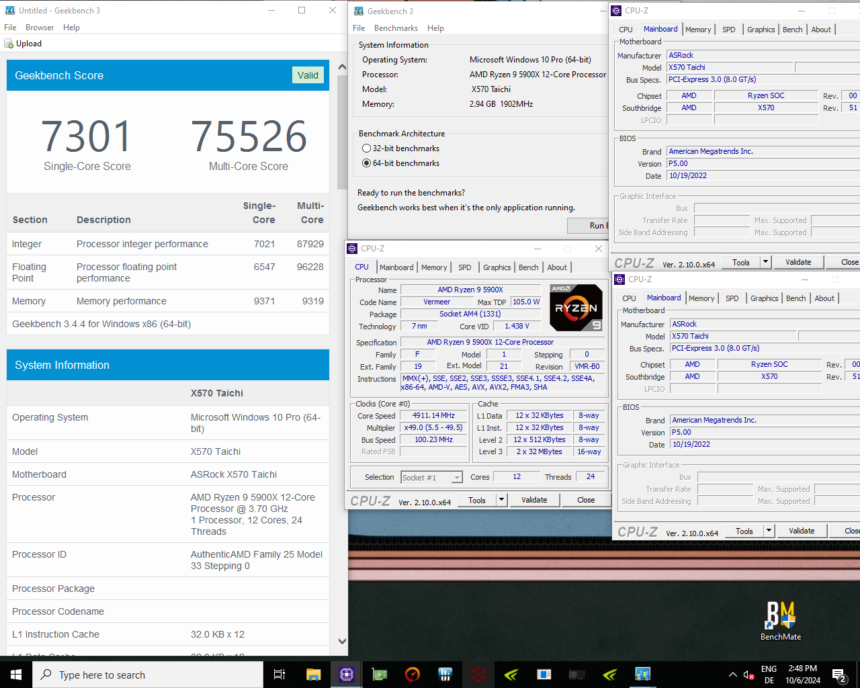The width and height of the screenshot is (860, 688).
Task: Click the Geekbench taskbar icon
Action: [643, 675]
